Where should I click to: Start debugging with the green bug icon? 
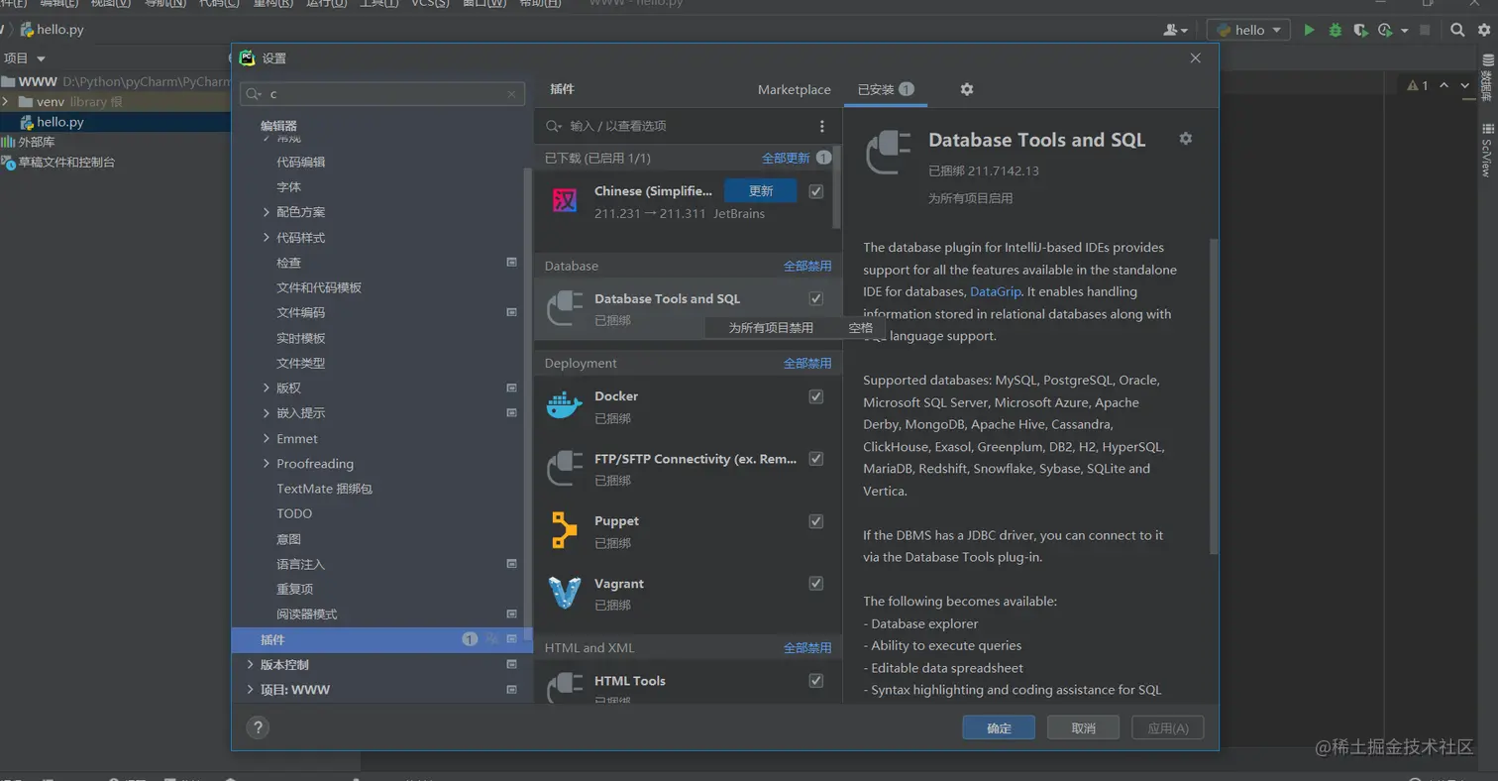[1335, 30]
